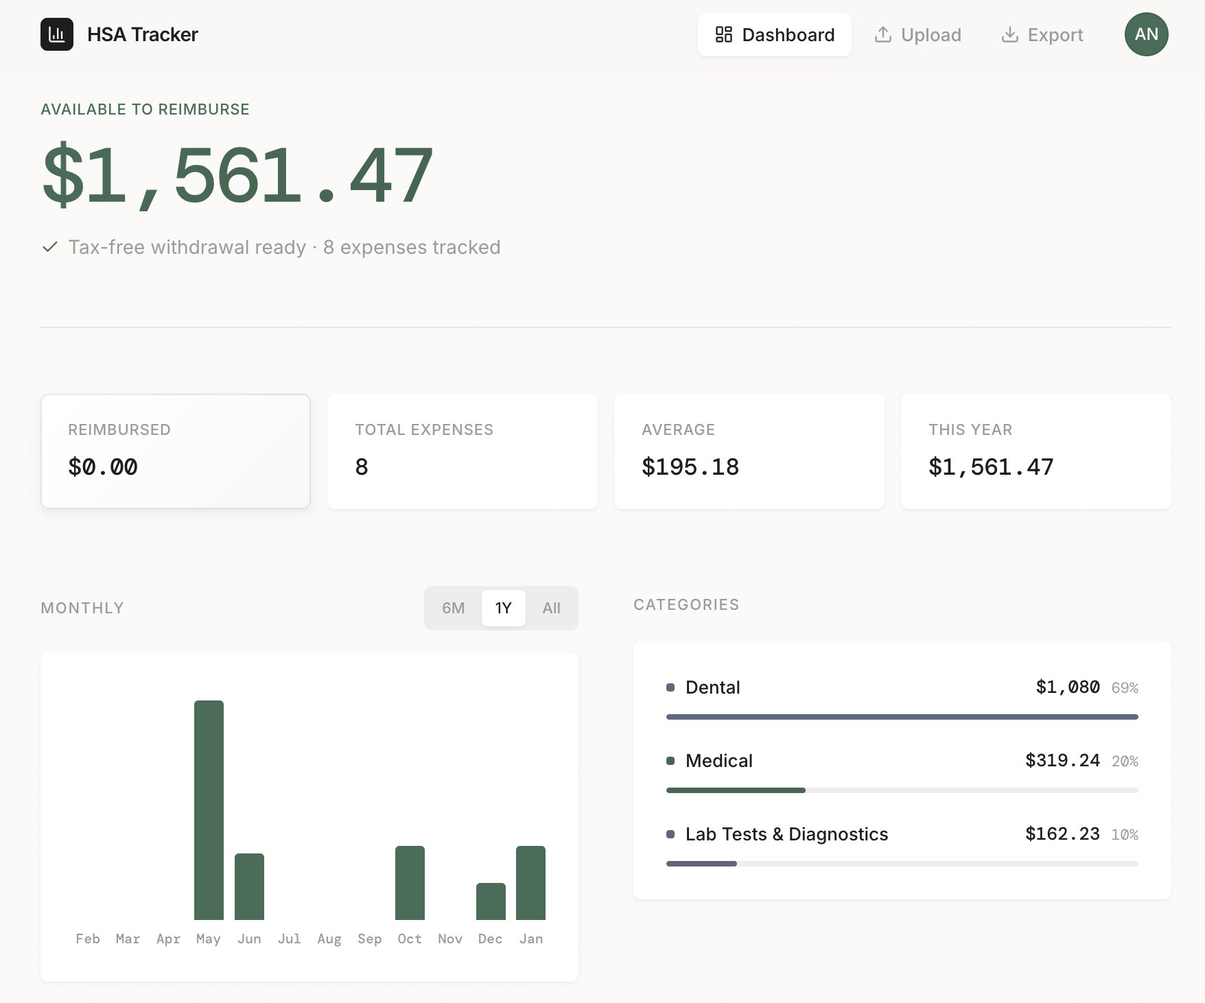Image resolution: width=1205 pixels, height=1003 pixels.
Task: Open the AN user avatar
Action: pyautogui.click(x=1146, y=34)
